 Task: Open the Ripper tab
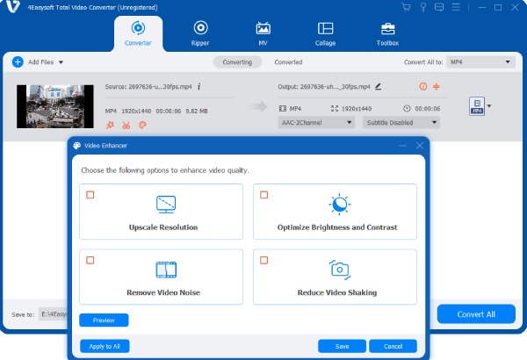pos(200,33)
